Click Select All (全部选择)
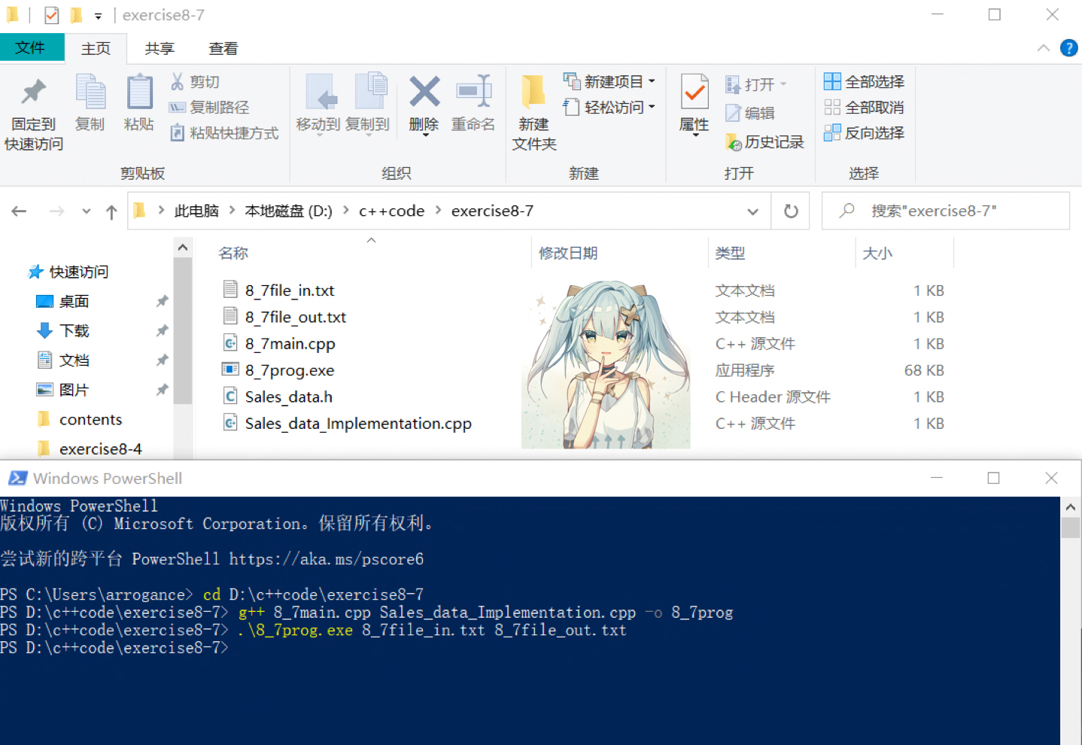This screenshot has width=1082, height=745. (865, 81)
